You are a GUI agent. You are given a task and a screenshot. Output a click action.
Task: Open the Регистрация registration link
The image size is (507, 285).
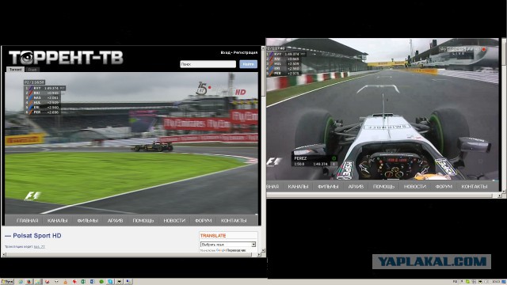[246, 52]
